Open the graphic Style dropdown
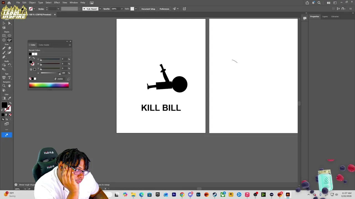355x199 pixels. tap(136, 9)
